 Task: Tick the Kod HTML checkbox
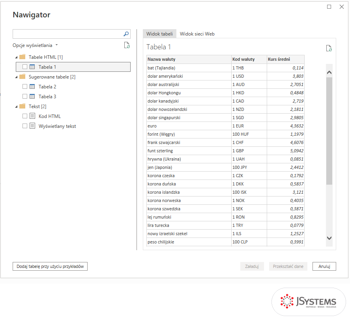pyautogui.click(x=25, y=116)
